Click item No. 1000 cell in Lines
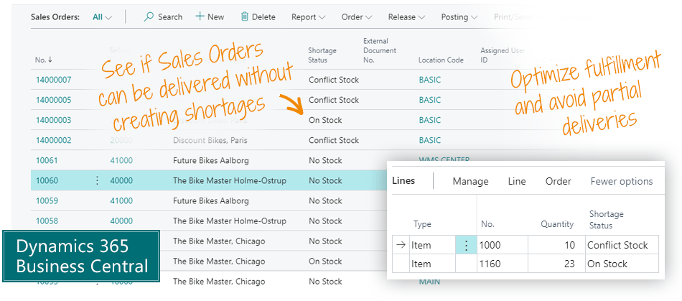The image size is (682, 301). click(503, 245)
